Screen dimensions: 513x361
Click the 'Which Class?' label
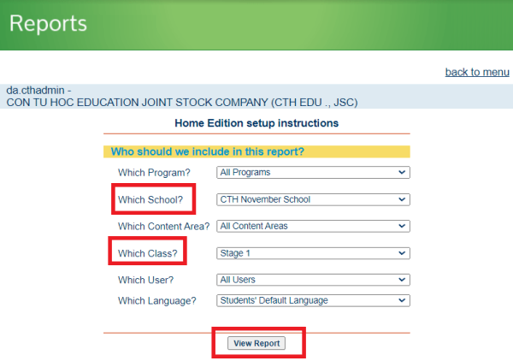pos(148,253)
